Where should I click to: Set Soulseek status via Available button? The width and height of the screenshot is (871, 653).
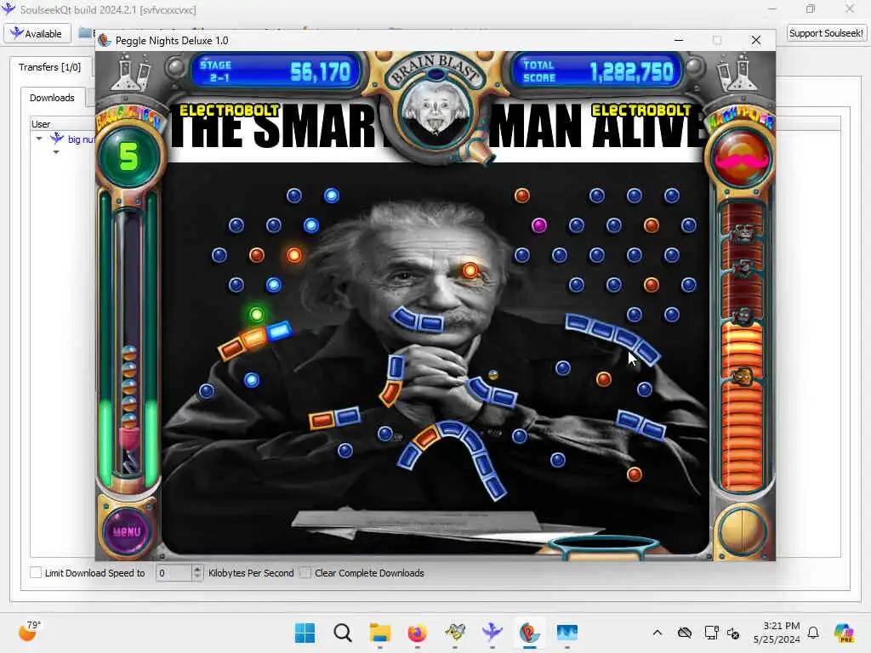(x=37, y=33)
